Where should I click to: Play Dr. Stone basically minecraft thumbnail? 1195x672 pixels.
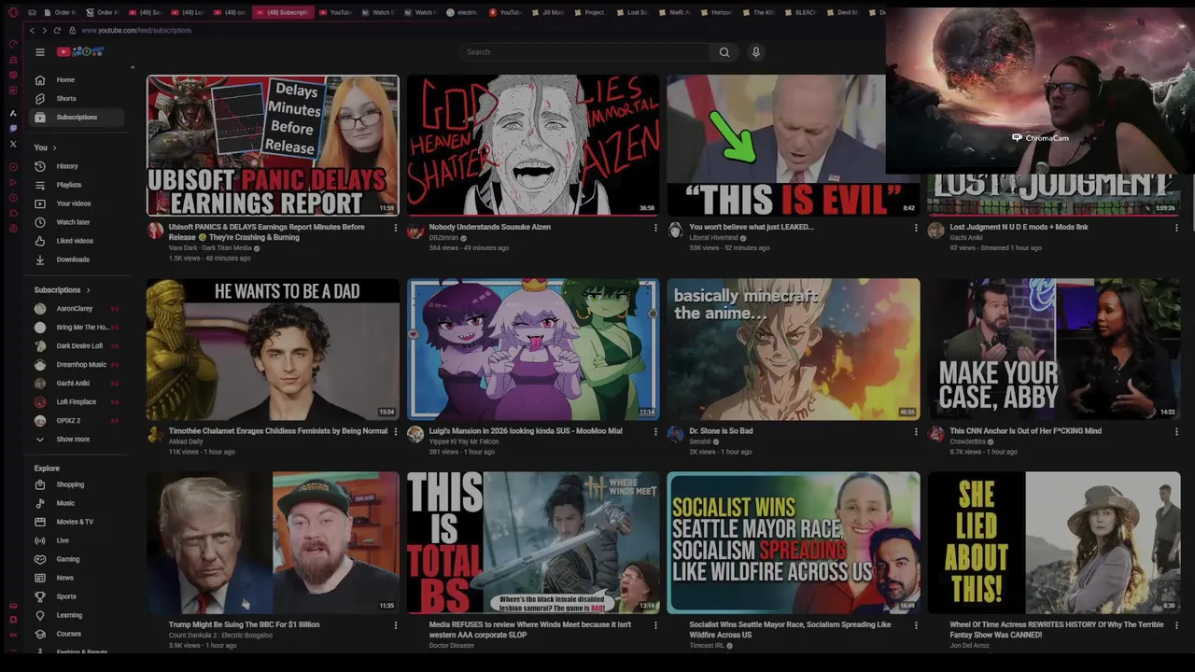pos(794,349)
